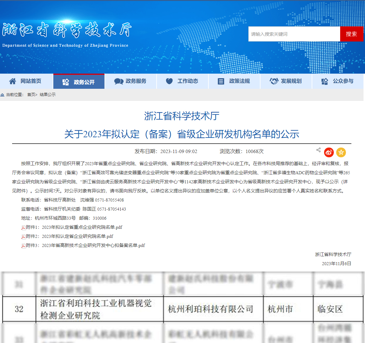Screen dimensions: 365x343
Task: Click the handshake icon beside 发展规划
Action: (274, 81)
